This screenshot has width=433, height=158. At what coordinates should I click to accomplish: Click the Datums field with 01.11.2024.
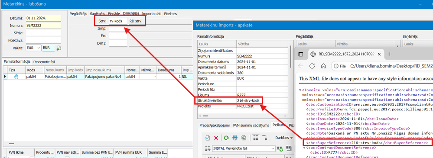(43, 18)
